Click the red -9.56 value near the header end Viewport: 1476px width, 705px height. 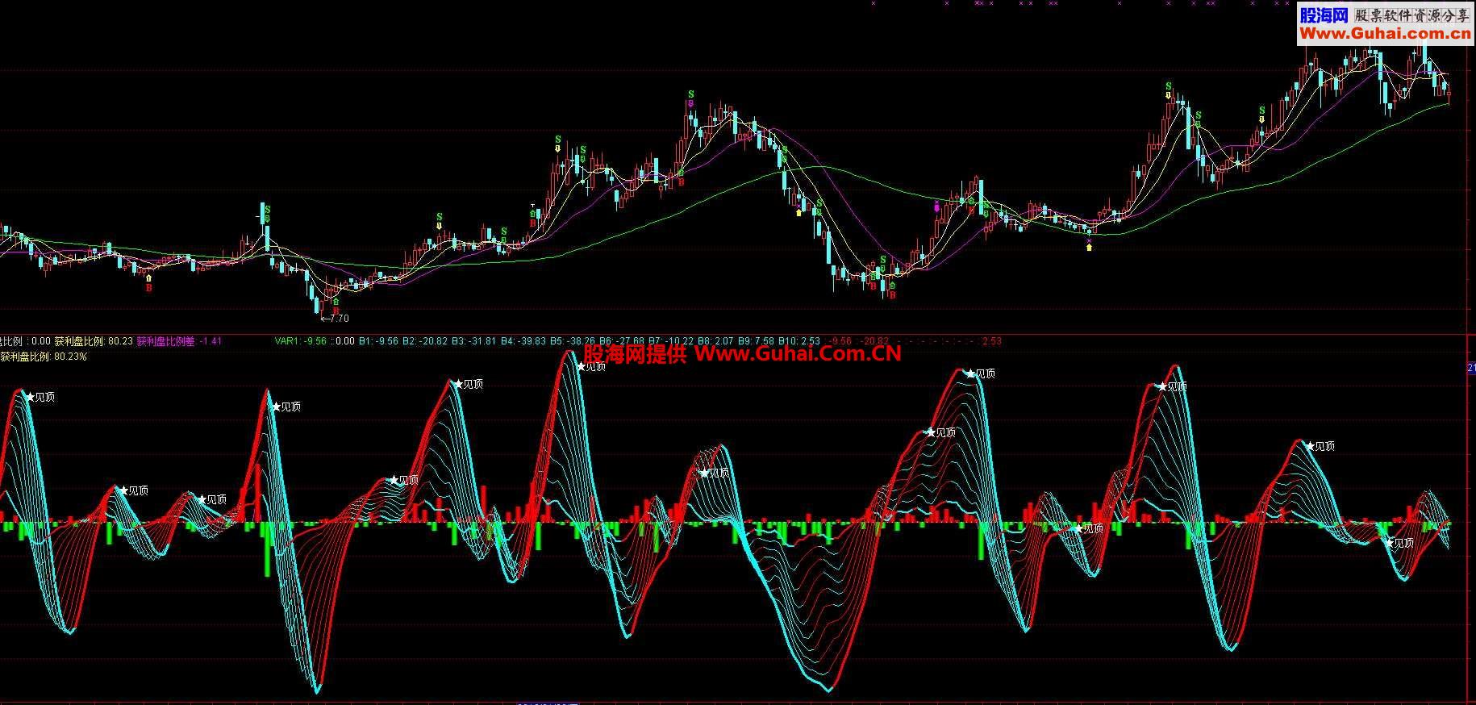coord(840,341)
